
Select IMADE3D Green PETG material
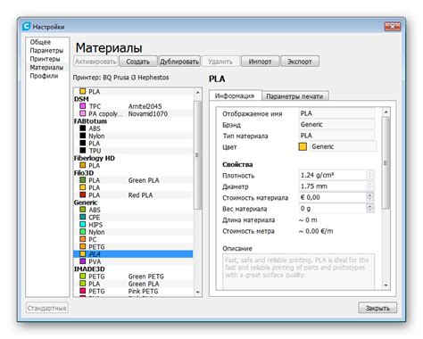(133, 277)
